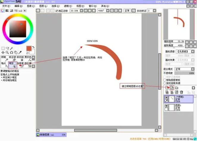This screenshot has height=141, width=197.
Task: Toggle the HSV slider panel
Action: coord(11,11)
